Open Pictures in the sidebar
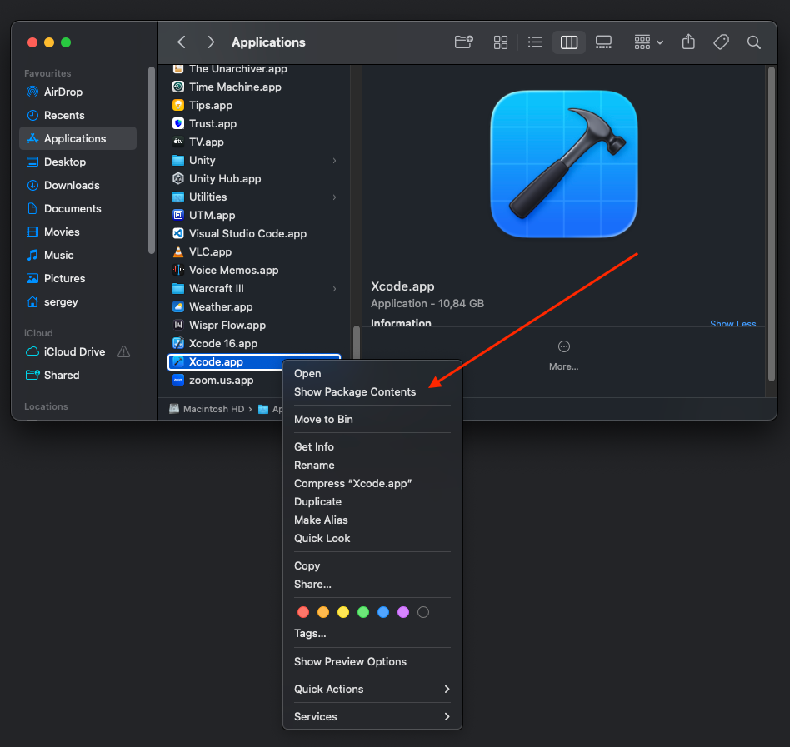The image size is (790, 747). click(77, 278)
